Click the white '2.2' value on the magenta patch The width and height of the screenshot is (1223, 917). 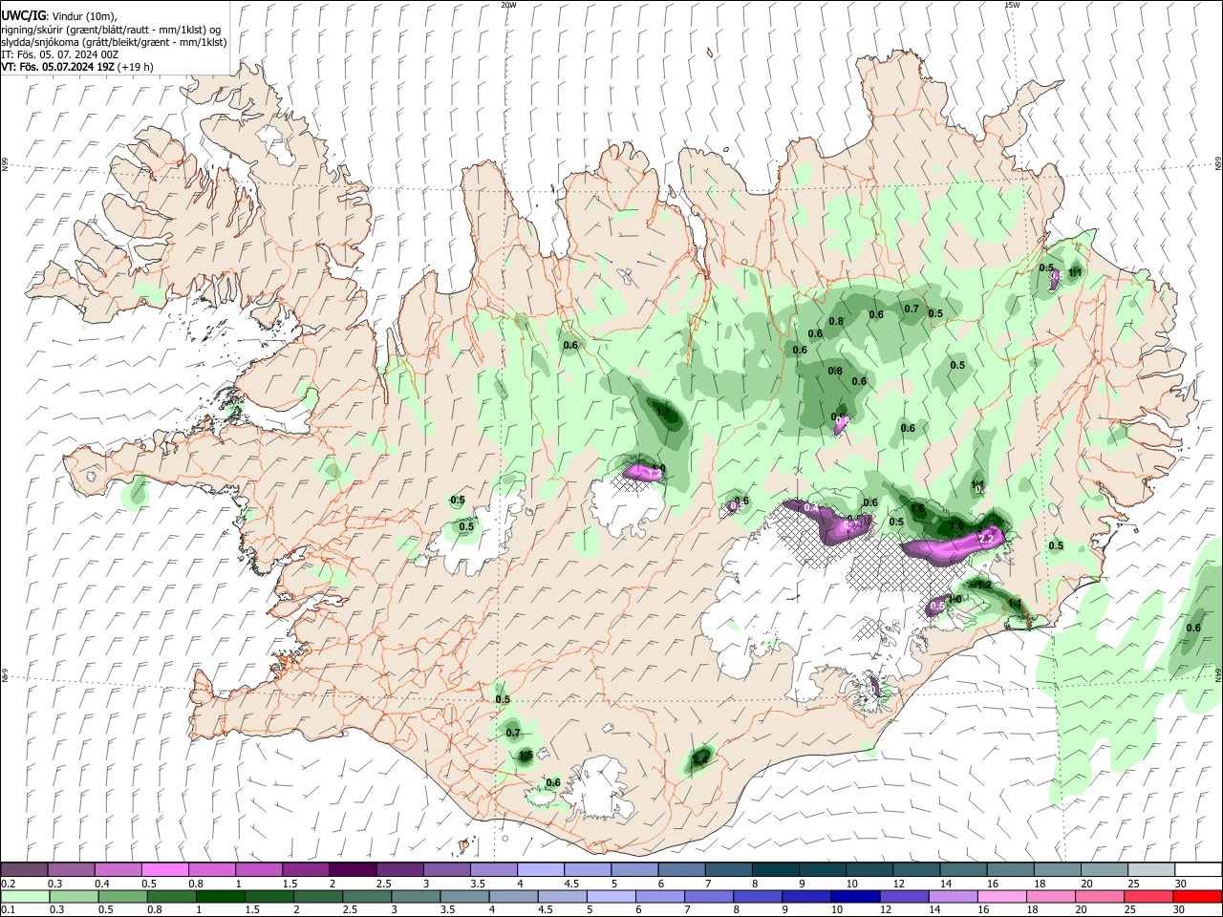click(x=988, y=539)
